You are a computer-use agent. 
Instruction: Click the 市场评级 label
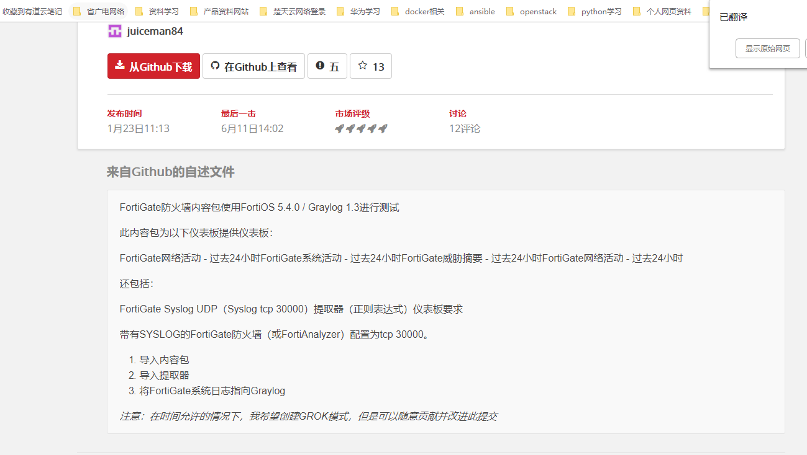point(353,113)
